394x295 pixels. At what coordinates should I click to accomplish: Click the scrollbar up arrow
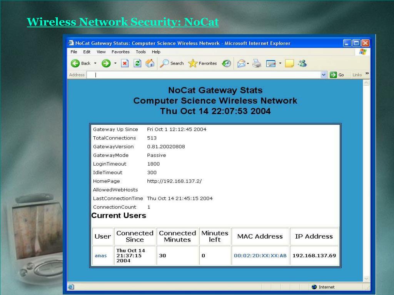pos(366,83)
